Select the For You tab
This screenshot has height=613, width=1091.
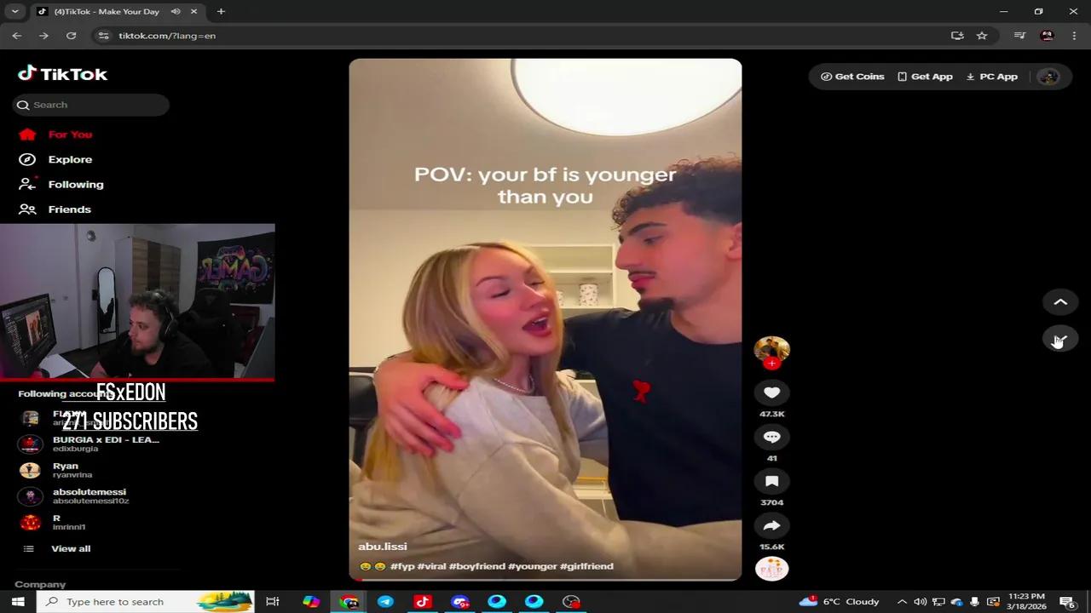70,134
